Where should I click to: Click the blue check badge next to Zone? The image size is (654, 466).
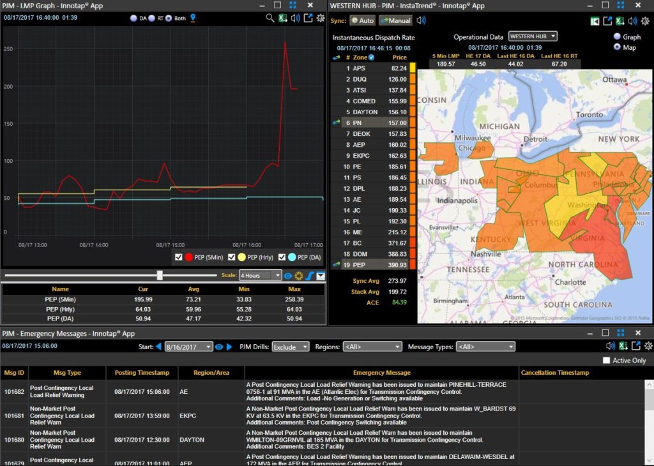tap(371, 57)
